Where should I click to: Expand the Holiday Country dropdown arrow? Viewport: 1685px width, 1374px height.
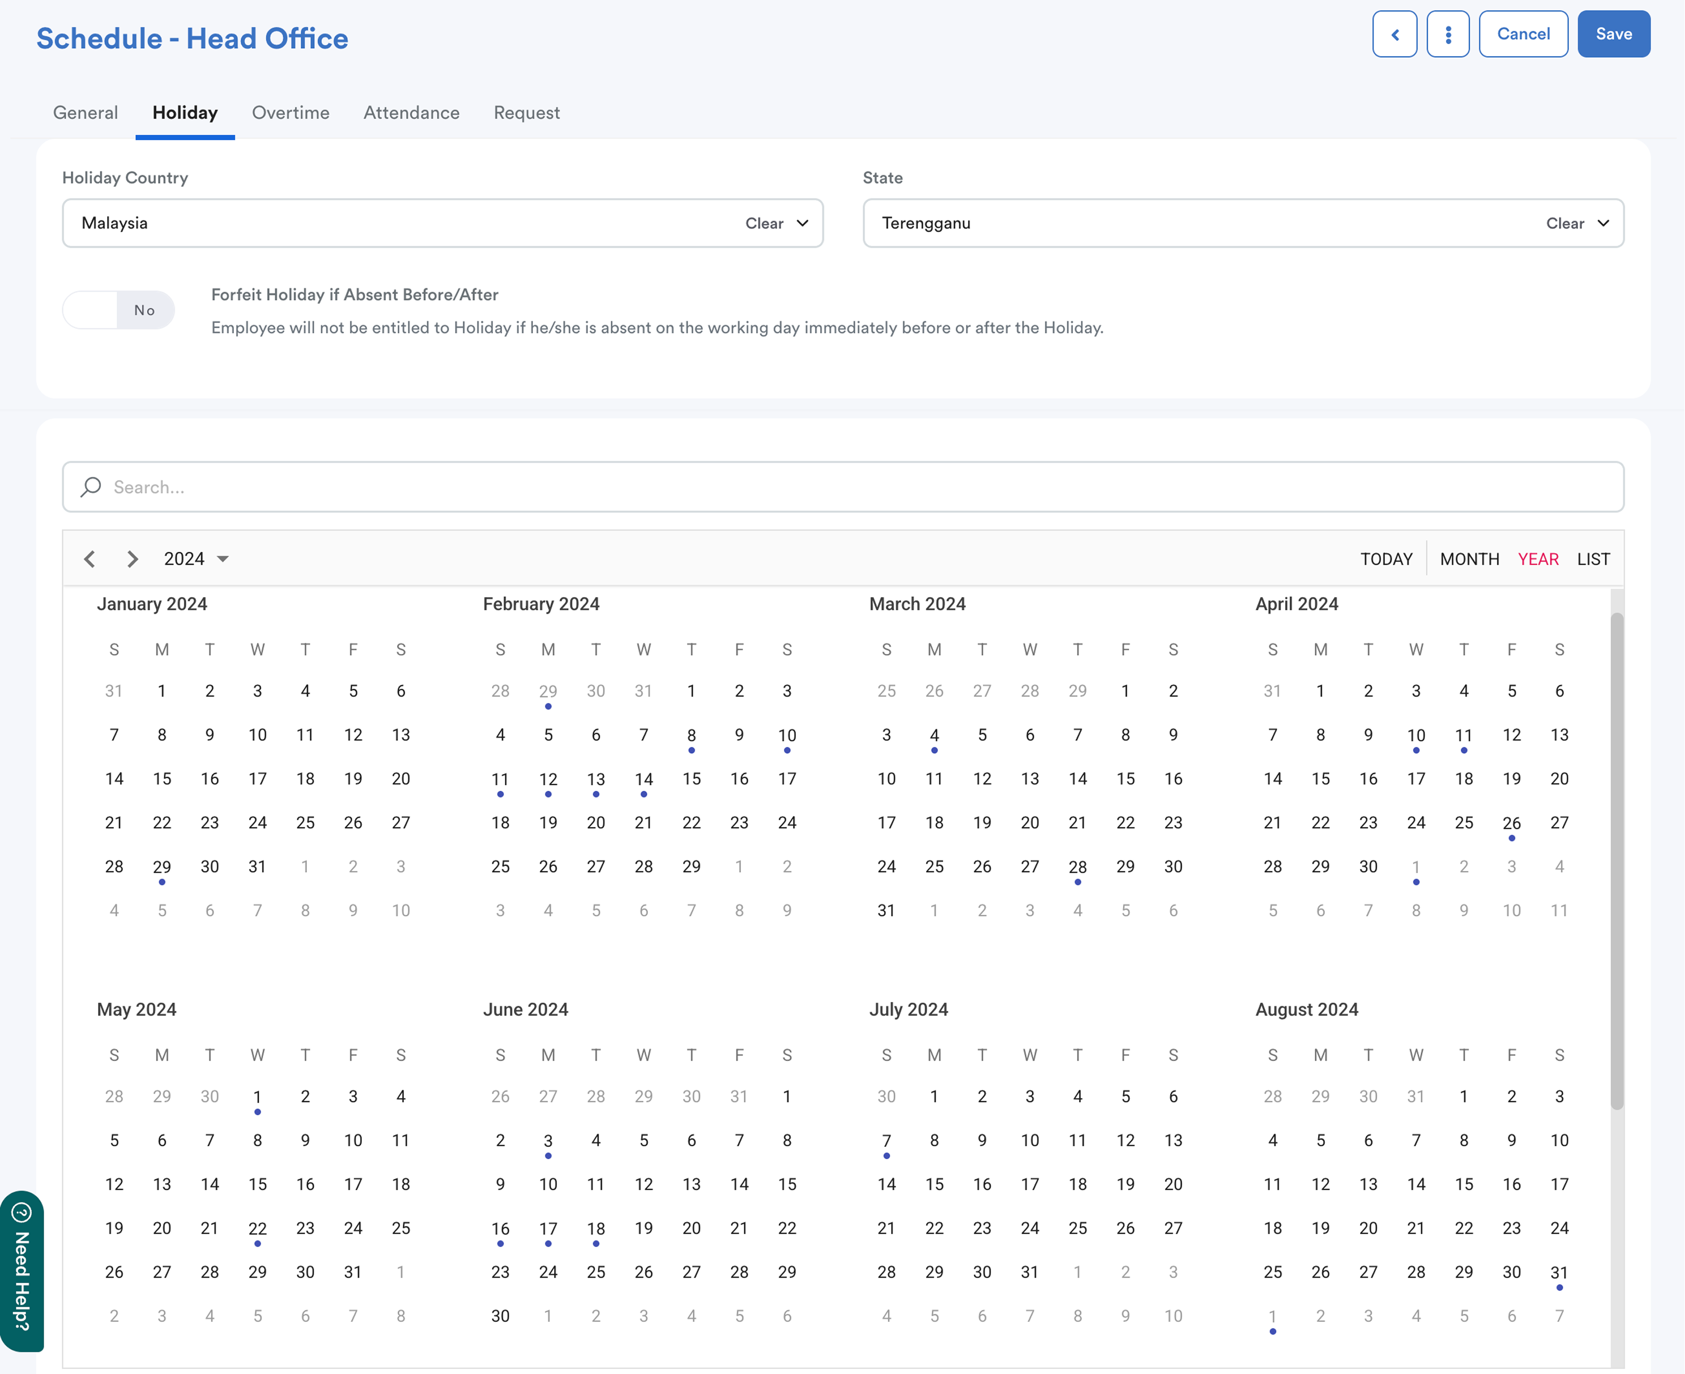tap(803, 223)
